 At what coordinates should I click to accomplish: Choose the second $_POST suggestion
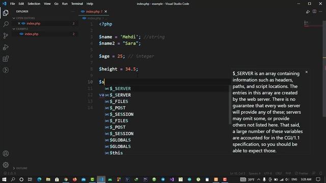coord(118,127)
